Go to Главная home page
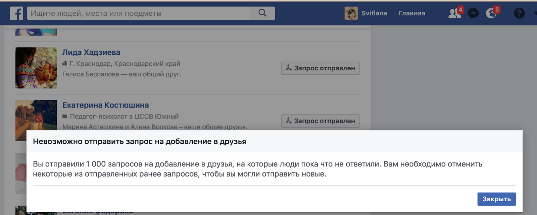537x215 pixels. [412, 13]
